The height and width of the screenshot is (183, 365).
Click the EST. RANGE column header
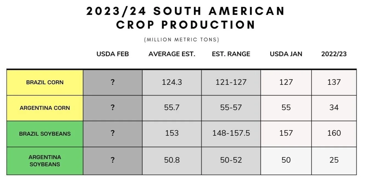(x=231, y=54)
